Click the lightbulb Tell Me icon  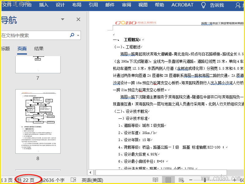(203, 5)
